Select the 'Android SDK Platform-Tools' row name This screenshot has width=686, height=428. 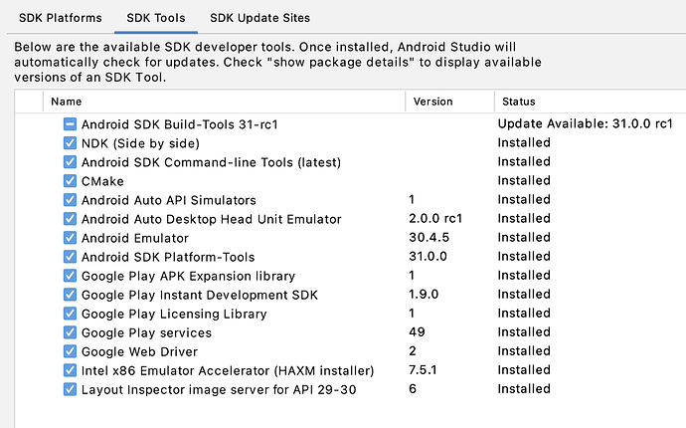pos(168,257)
